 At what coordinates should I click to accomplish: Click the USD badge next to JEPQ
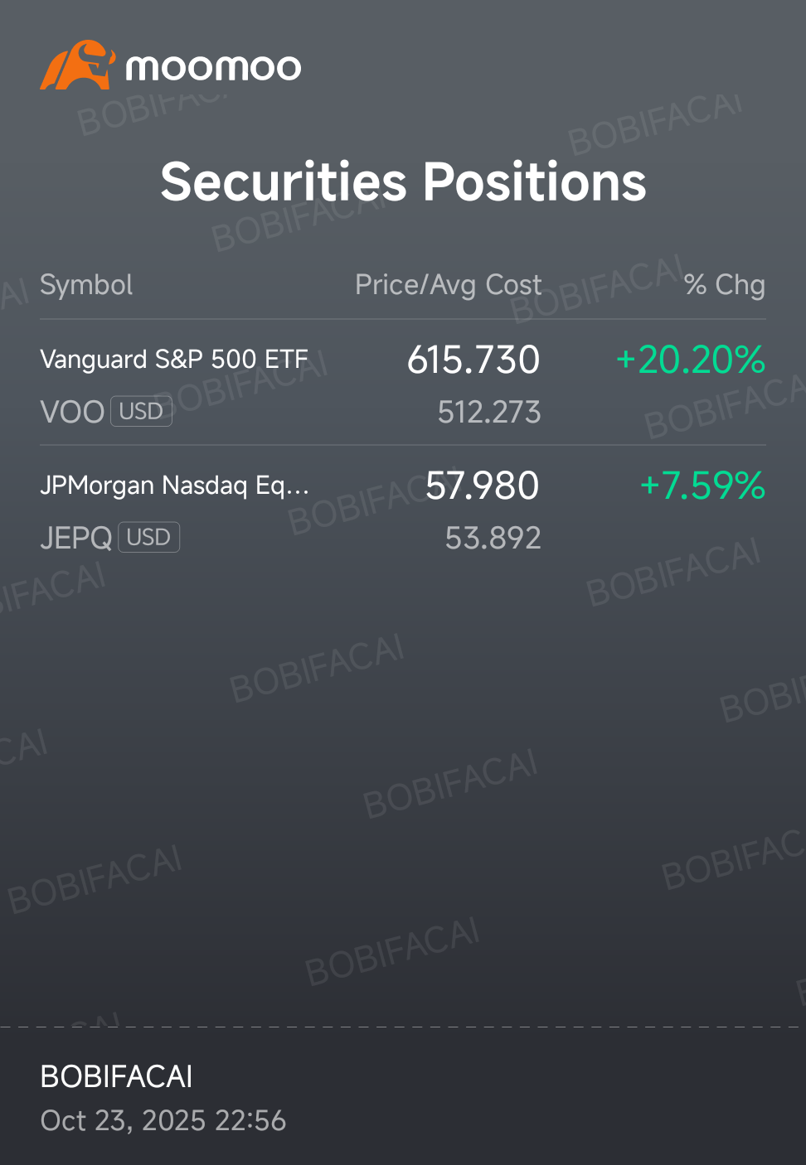click(148, 537)
